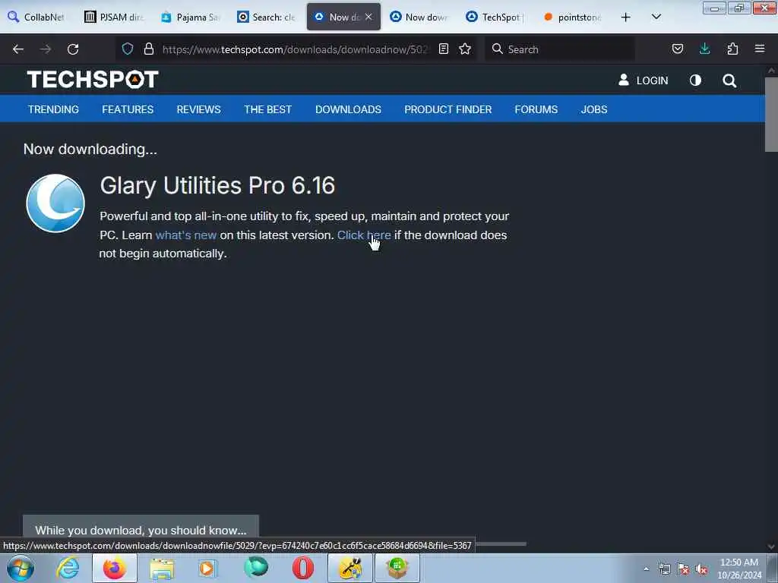Open the Opera taskbar icon

[302, 568]
